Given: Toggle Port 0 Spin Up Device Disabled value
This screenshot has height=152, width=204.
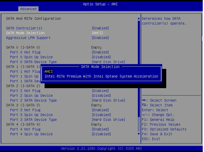Looking at the screenshot, I should pos(101,57).
